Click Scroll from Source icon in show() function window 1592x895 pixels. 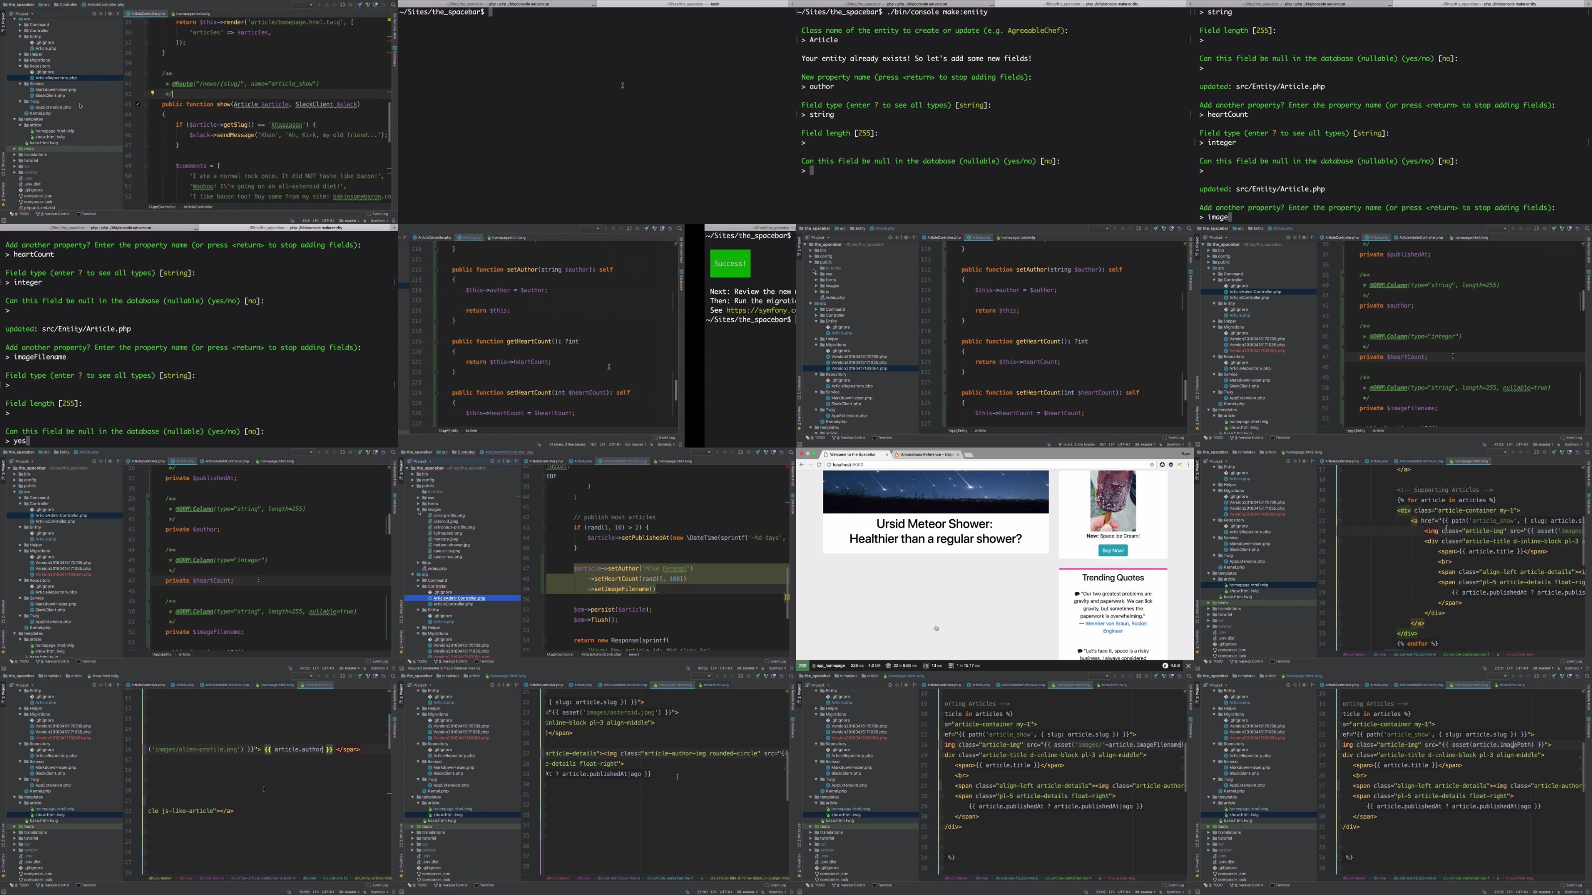pyautogui.click(x=94, y=13)
